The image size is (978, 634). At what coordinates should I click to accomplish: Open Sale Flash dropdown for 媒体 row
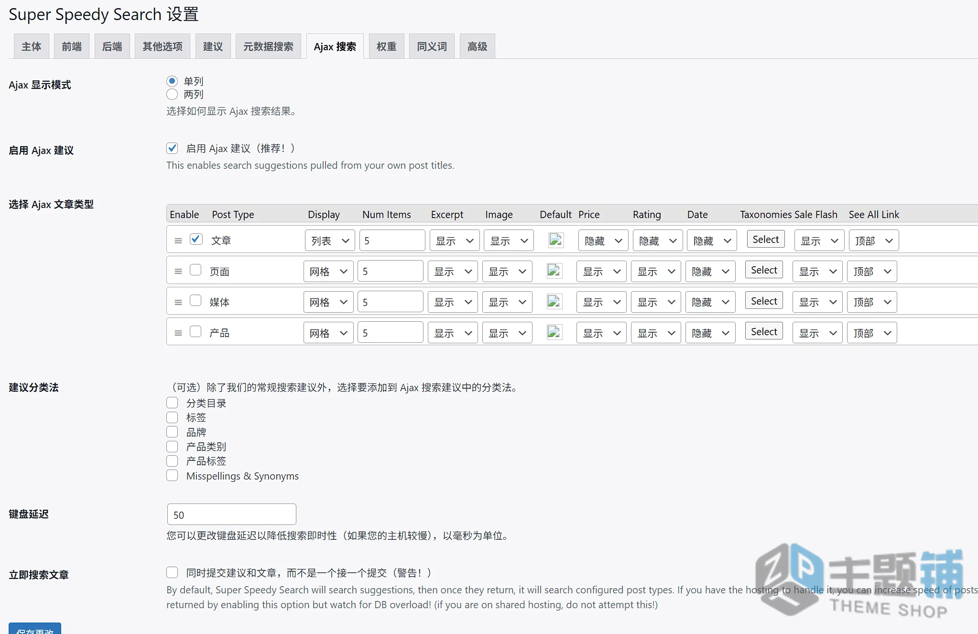(x=817, y=302)
